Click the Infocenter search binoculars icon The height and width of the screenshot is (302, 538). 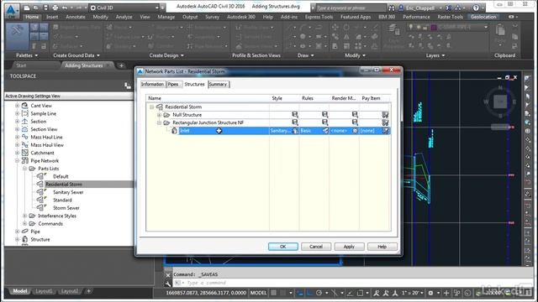tap(392, 8)
